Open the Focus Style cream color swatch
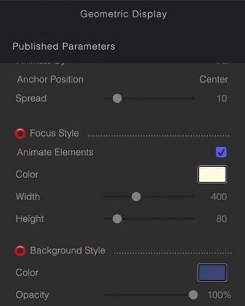 [212, 174]
